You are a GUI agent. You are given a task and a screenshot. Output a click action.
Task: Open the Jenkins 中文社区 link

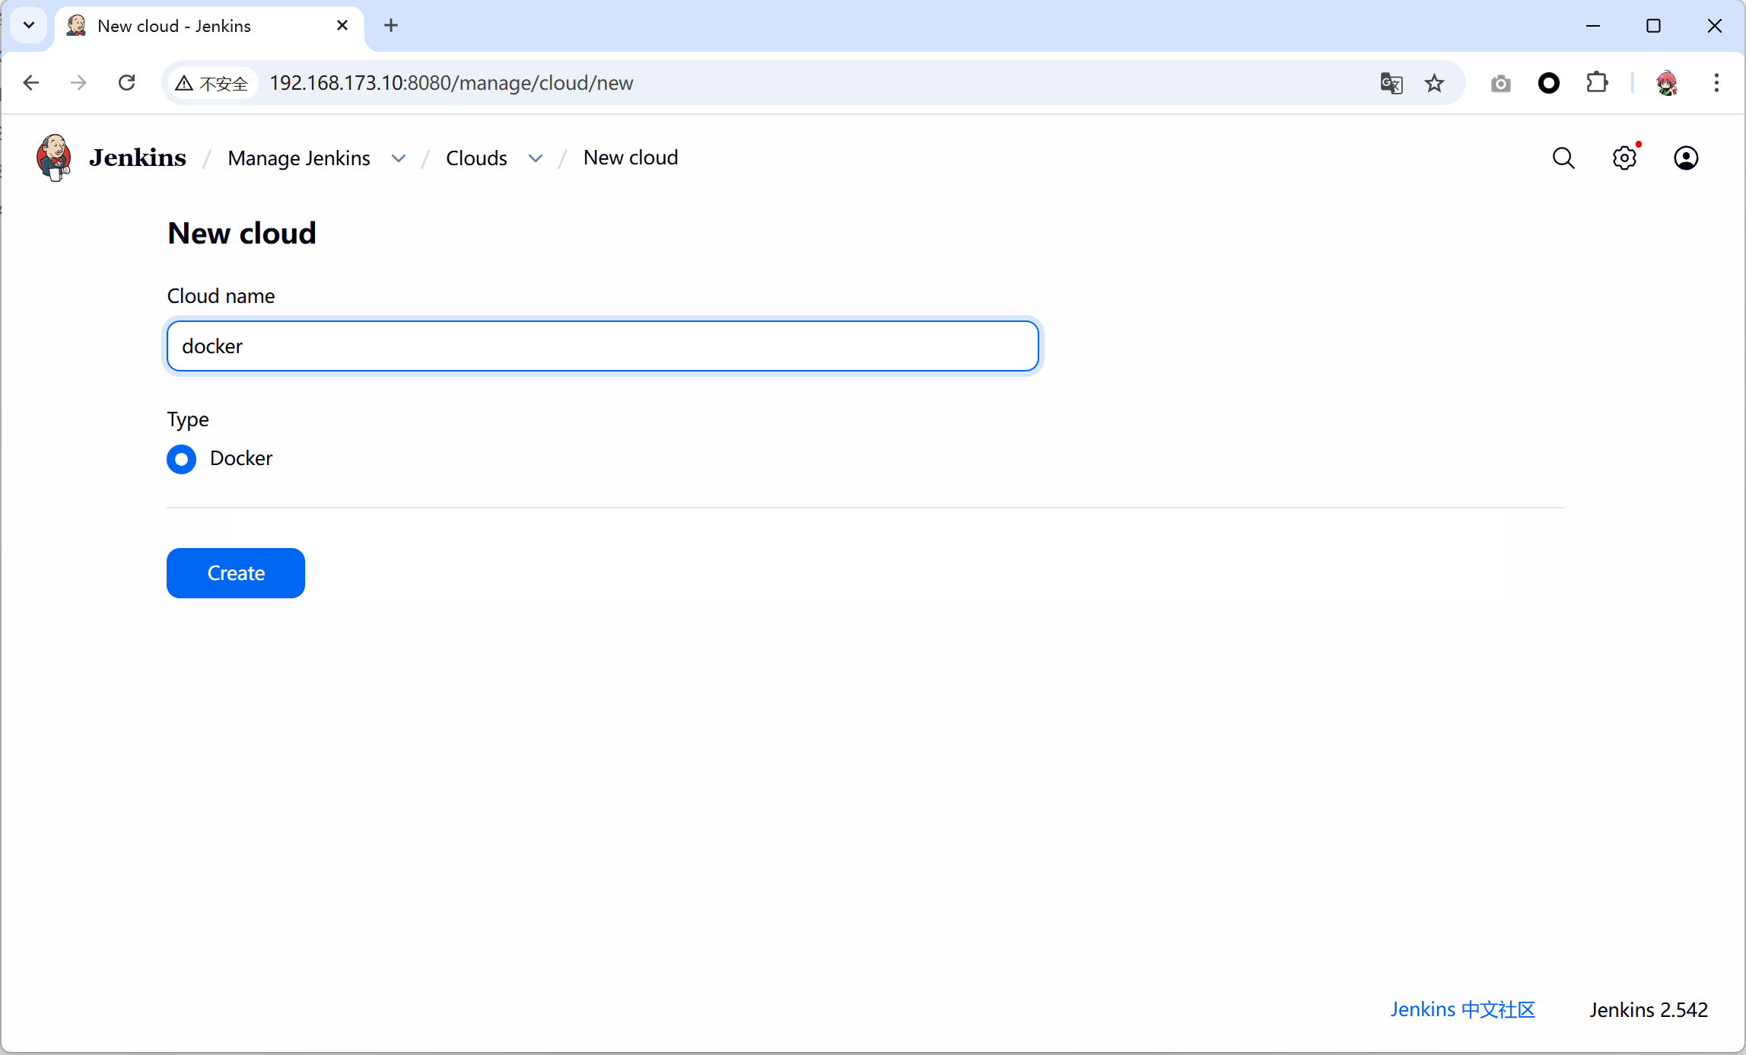point(1462,1009)
